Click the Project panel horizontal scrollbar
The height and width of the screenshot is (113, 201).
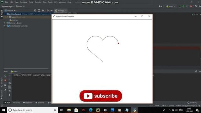click(26, 68)
